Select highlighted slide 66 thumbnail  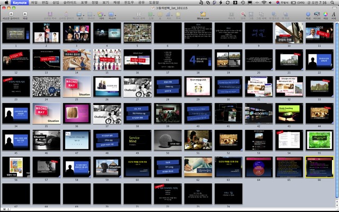[319, 167]
